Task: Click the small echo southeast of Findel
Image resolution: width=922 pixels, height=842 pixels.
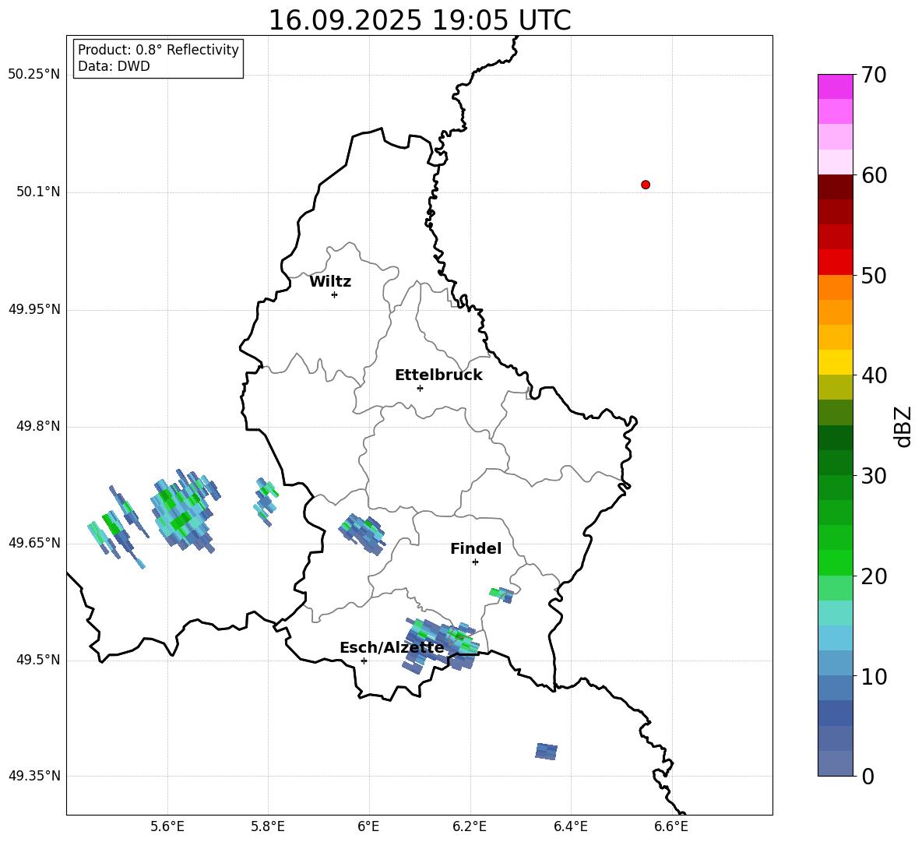Action: point(501,594)
